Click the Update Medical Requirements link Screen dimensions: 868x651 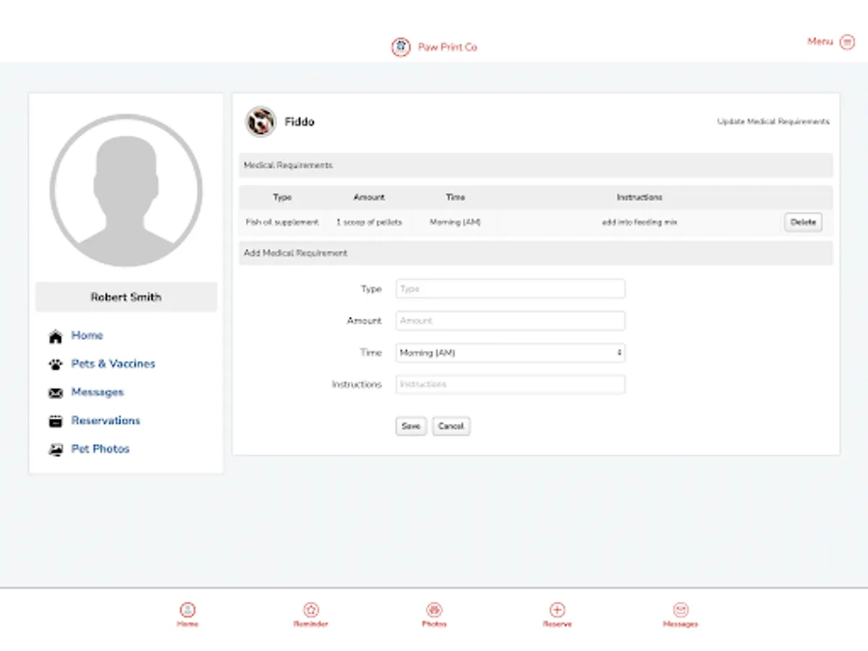coord(773,122)
